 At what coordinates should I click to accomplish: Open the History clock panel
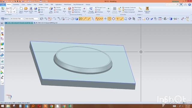point(2,67)
